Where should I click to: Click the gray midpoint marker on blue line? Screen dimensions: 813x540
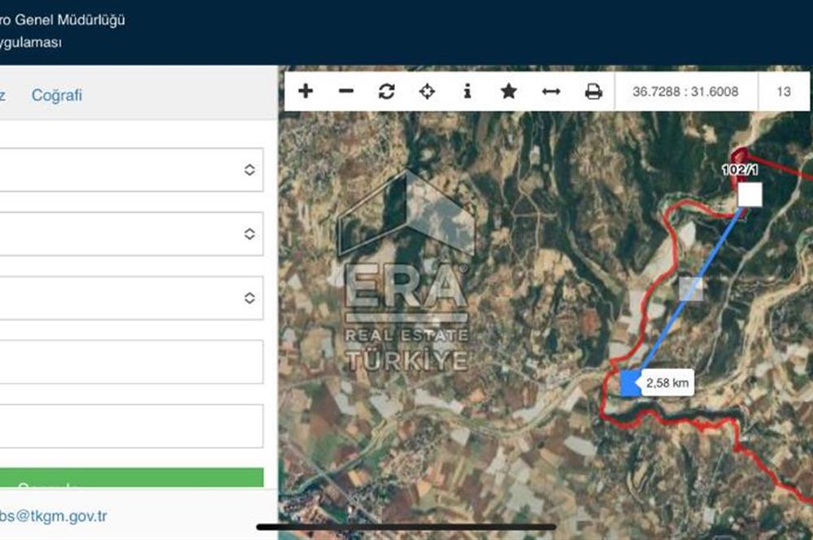click(x=690, y=289)
